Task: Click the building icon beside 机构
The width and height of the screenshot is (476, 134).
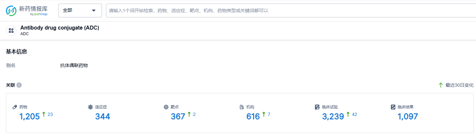Action: coord(241,107)
